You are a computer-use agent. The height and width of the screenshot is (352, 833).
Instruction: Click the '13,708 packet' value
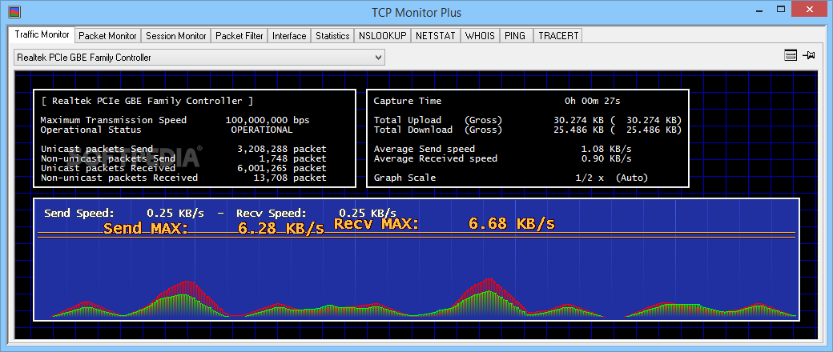click(290, 178)
